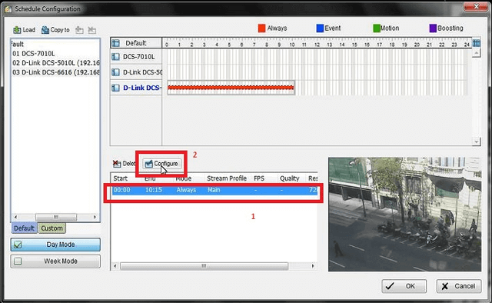Select the 00:00 to 10:15 schedule row
The height and width of the screenshot is (303, 492).
pos(214,190)
